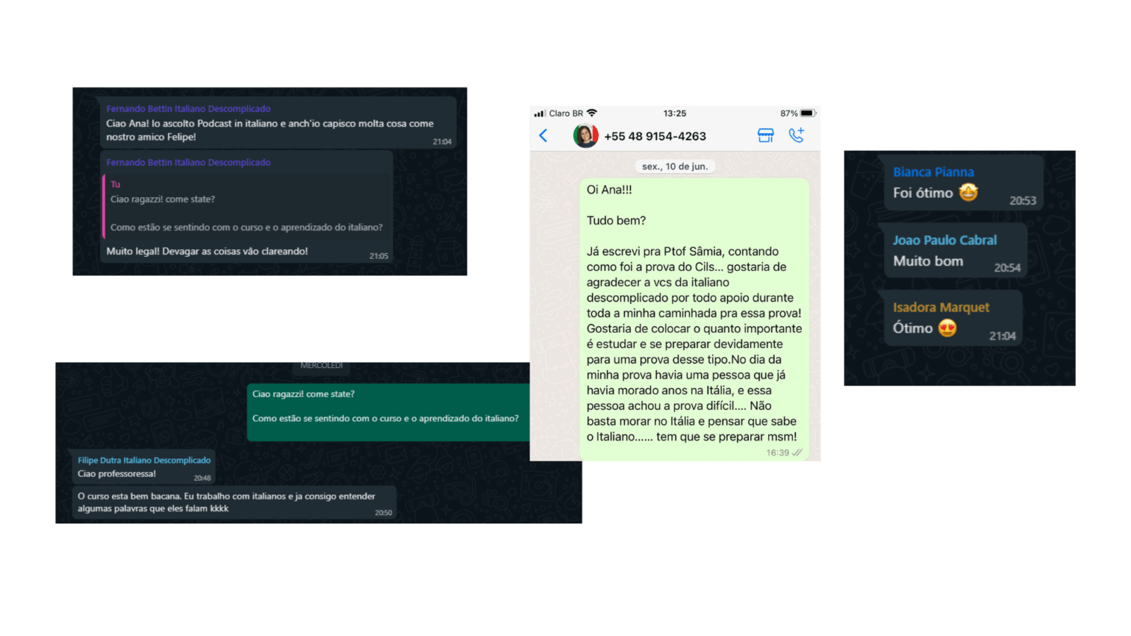Viewport: 1131px width, 636px height.
Task: Tap the blue back arrow in chat header
Action: 543,135
